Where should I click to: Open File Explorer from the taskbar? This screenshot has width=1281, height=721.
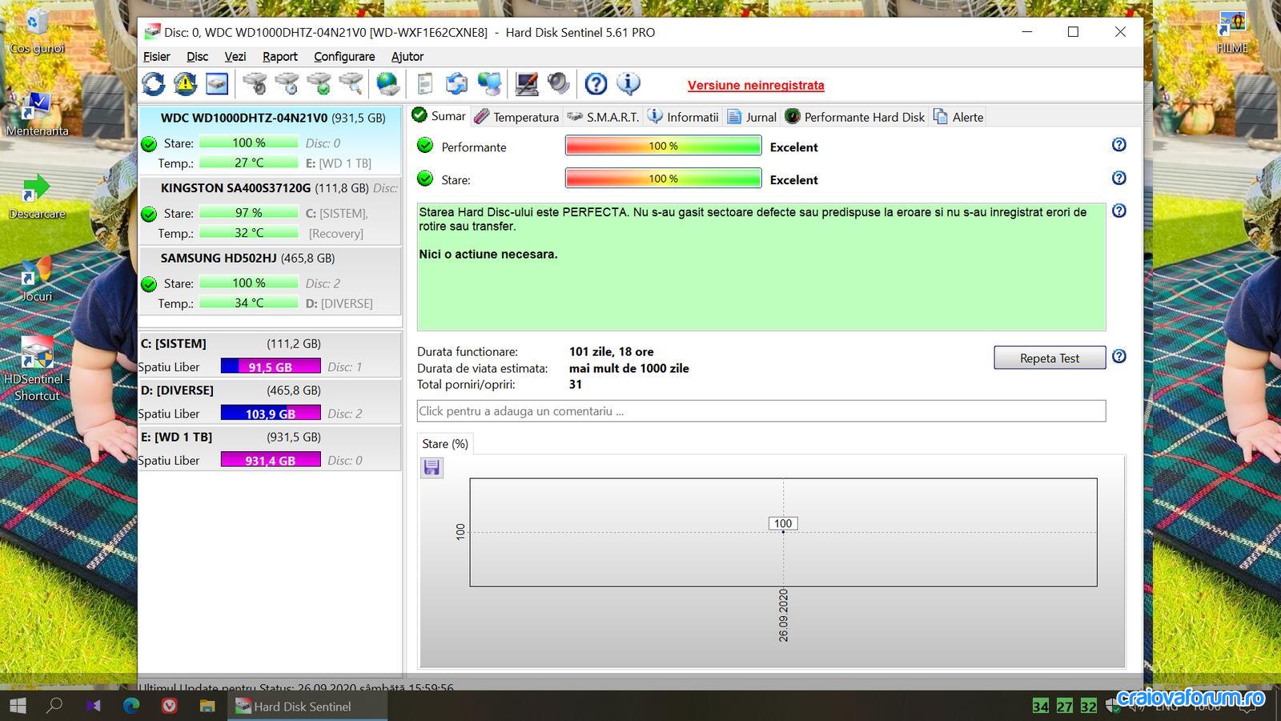pyautogui.click(x=207, y=706)
